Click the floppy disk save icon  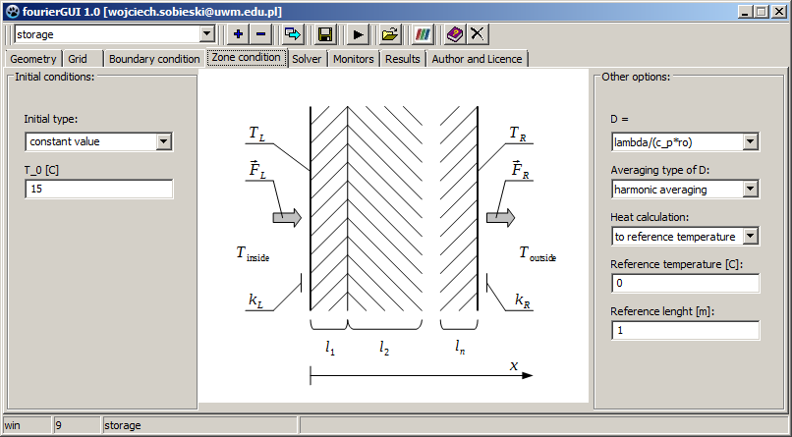[x=325, y=34]
